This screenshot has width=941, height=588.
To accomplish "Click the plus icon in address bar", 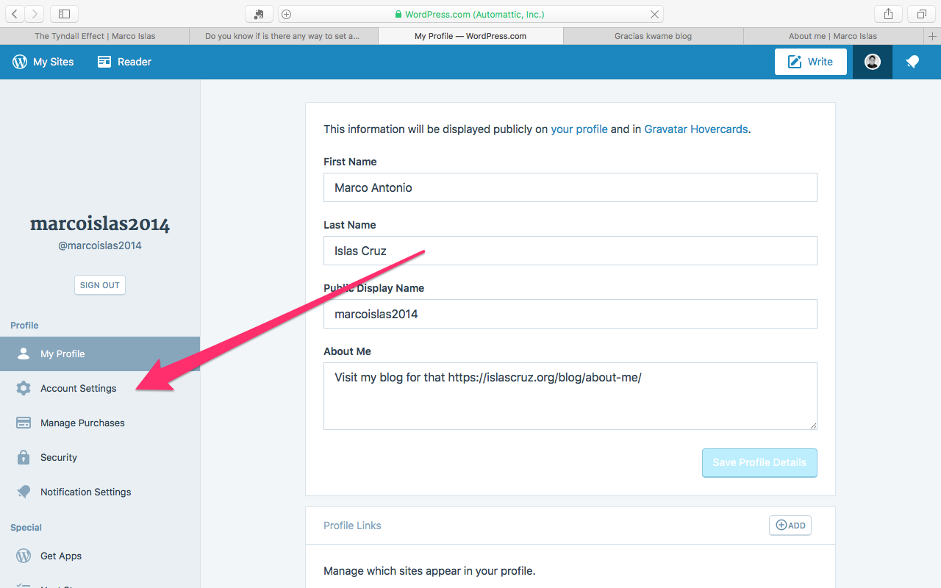I will tap(287, 14).
